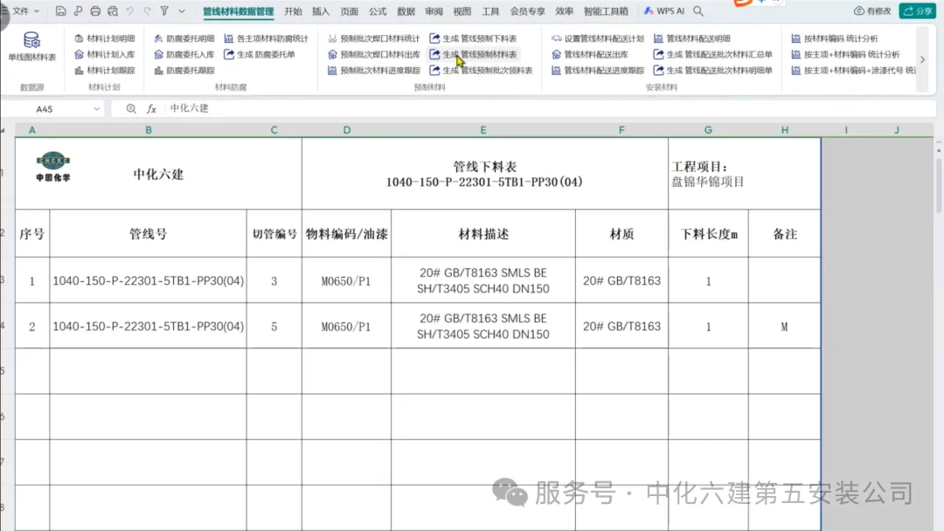Viewport: 944px width, 531px height.
Task: Open 材料计划明细 in the ribbon
Action: click(x=105, y=38)
